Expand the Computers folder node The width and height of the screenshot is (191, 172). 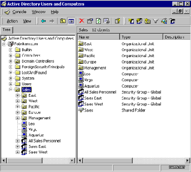pyautogui.click(x=11, y=55)
